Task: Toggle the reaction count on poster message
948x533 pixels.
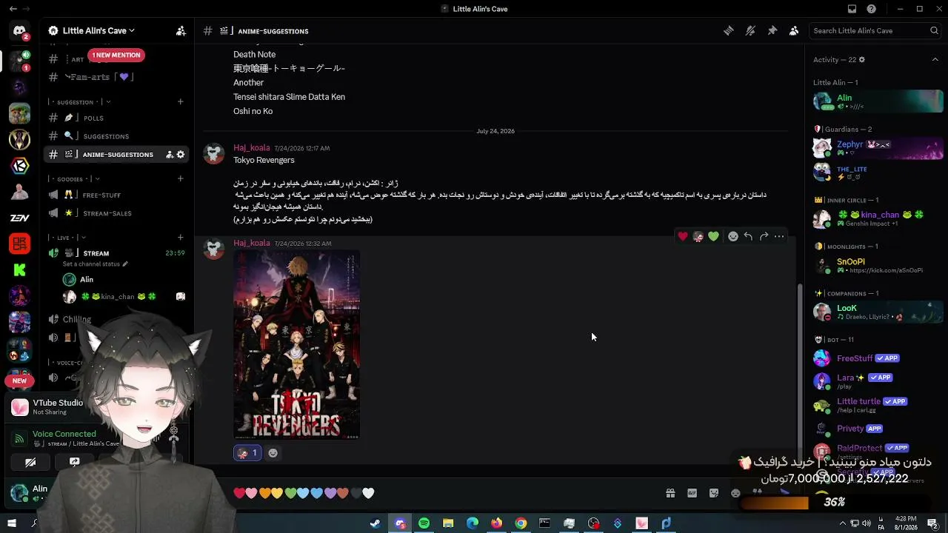Action: tap(247, 453)
